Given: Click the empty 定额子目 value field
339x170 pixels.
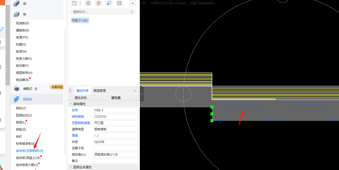Looking at the screenshot, I should coord(116,148).
